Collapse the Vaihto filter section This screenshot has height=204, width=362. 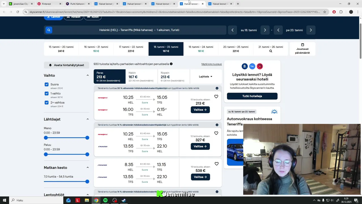click(87, 75)
